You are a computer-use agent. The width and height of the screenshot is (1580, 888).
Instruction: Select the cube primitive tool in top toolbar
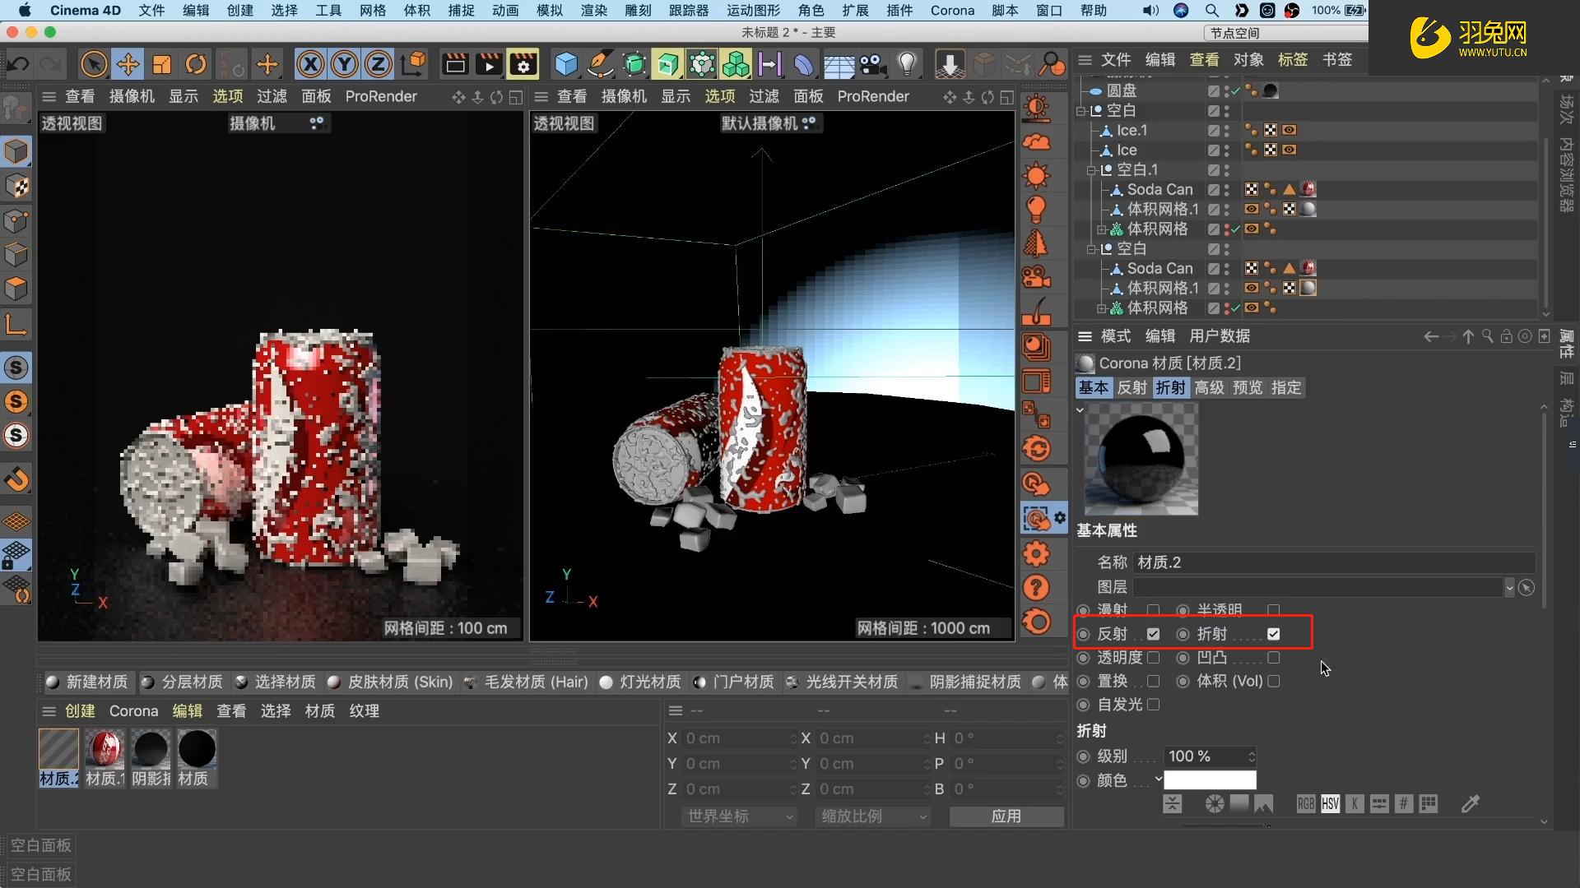tap(566, 63)
